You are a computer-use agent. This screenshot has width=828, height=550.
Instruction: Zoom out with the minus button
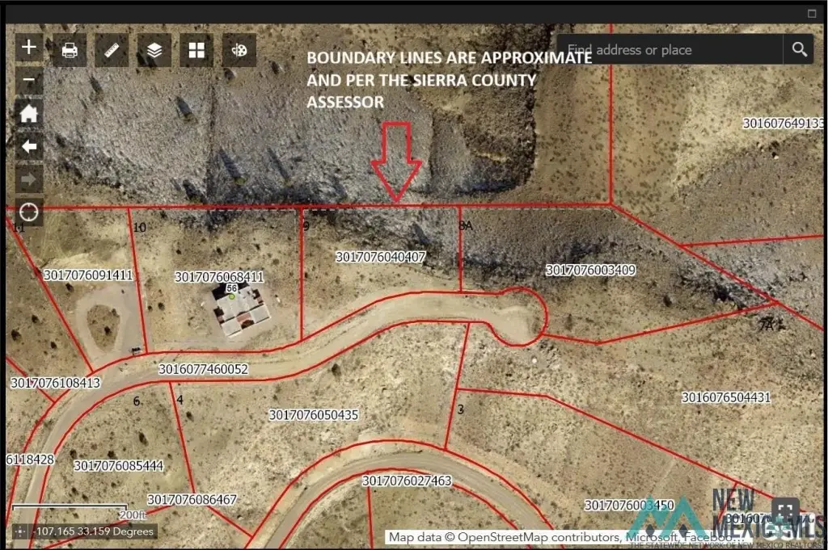pyautogui.click(x=29, y=81)
